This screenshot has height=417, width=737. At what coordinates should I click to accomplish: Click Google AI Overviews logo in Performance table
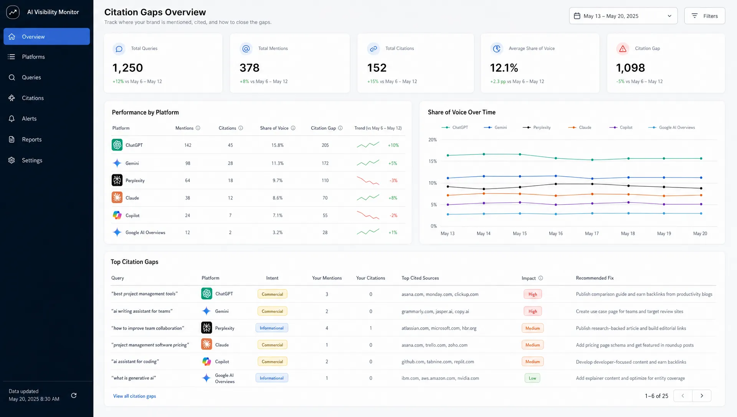[x=117, y=232]
